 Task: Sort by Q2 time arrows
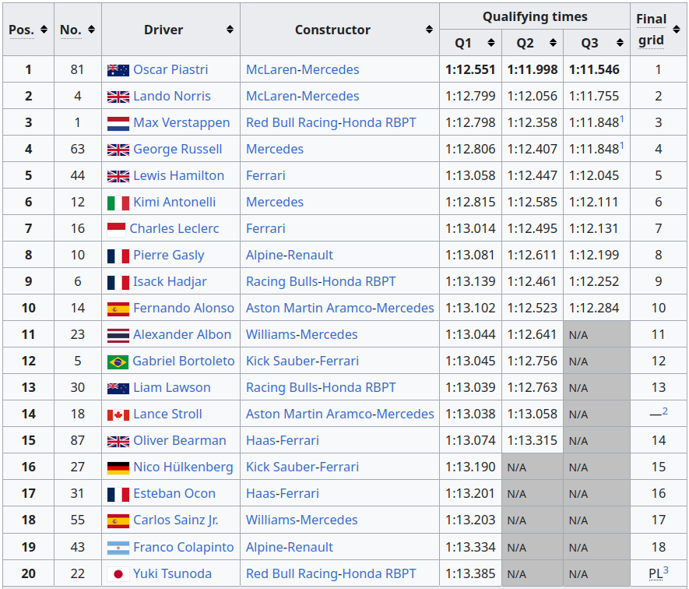554,43
